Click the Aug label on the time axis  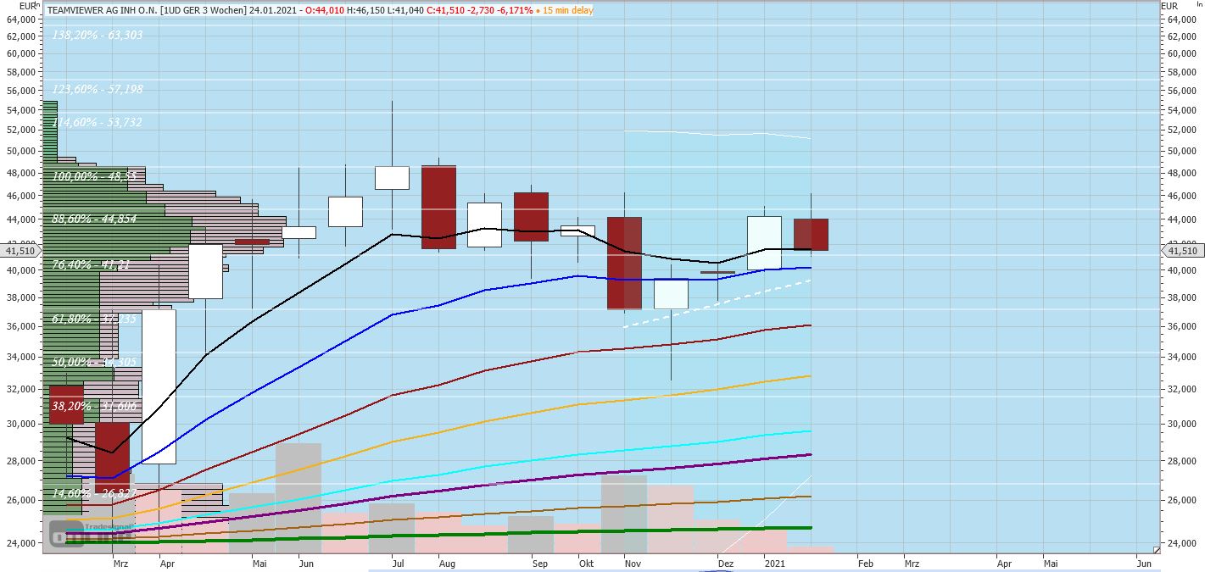[448, 563]
